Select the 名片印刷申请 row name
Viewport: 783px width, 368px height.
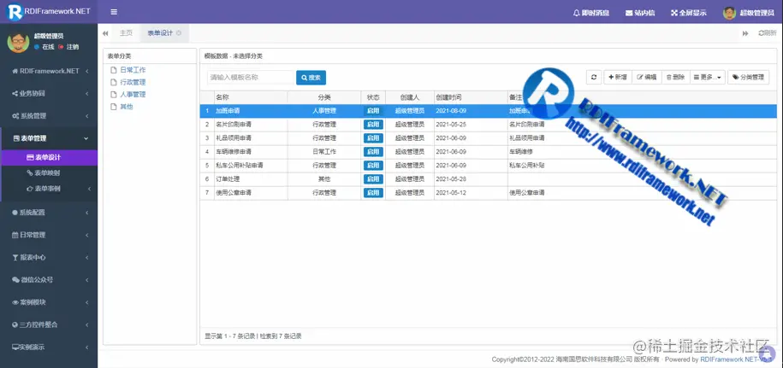tap(234, 125)
